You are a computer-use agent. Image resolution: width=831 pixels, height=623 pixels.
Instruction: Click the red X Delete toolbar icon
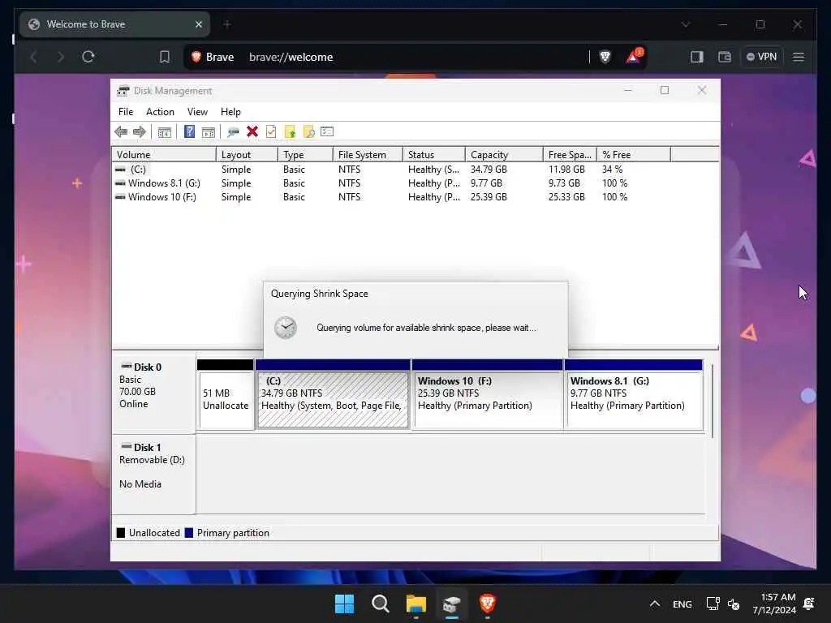[x=252, y=131]
